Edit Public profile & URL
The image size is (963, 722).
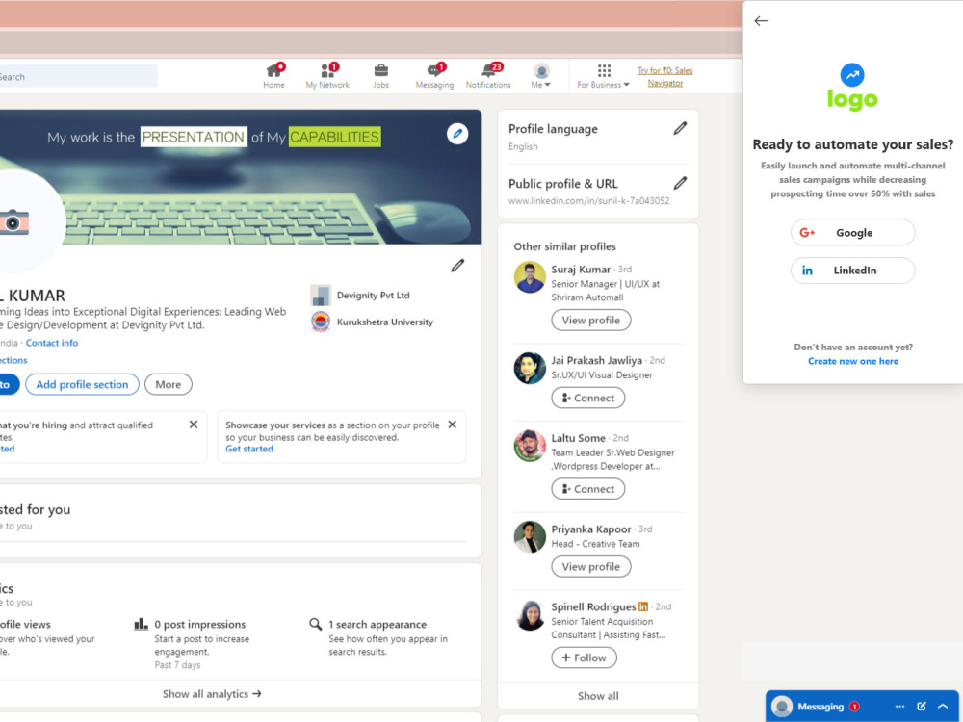pos(680,183)
